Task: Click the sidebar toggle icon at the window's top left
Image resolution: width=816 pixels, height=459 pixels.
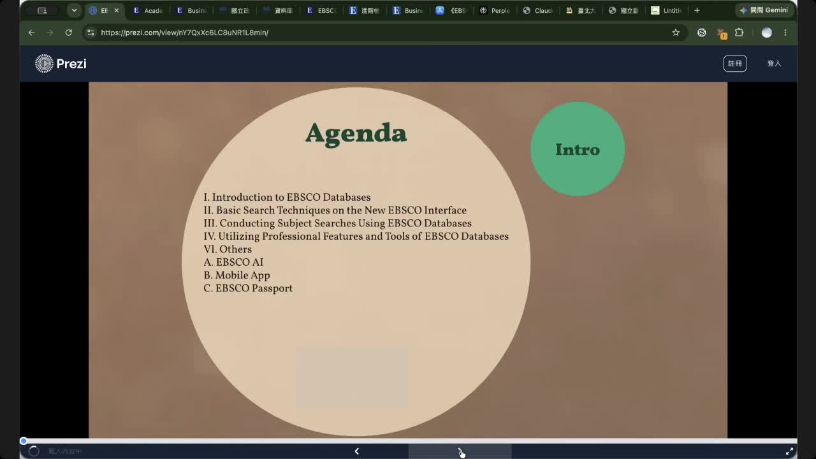Action: [x=42, y=10]
